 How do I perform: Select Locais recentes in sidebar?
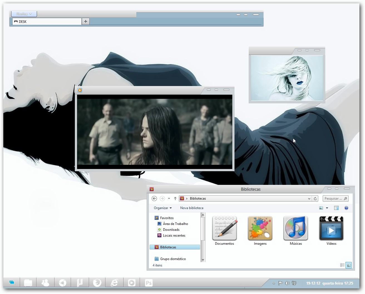(175, 236)
